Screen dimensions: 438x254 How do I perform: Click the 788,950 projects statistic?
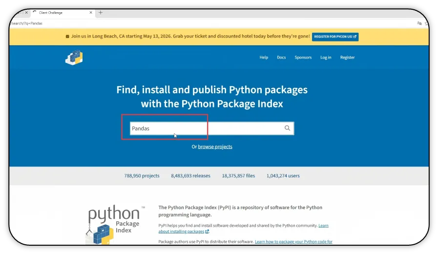tap(142, 176)
